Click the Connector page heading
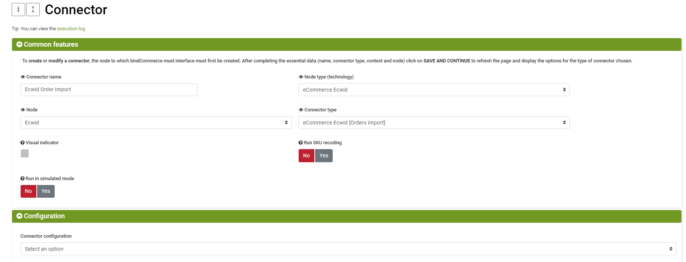Viewport: 686px width, 262px height. point(76,10)
